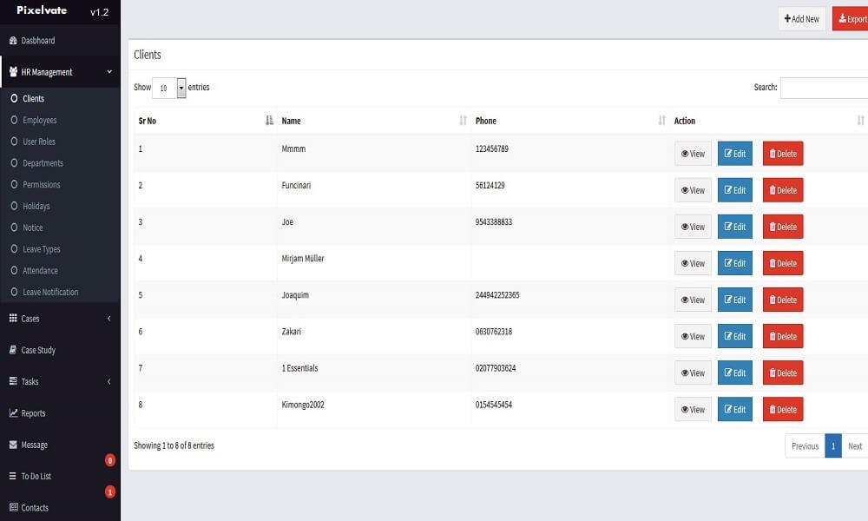
Task: Click the Contacts icon in sidebar
Action: (x=13, y=508)
